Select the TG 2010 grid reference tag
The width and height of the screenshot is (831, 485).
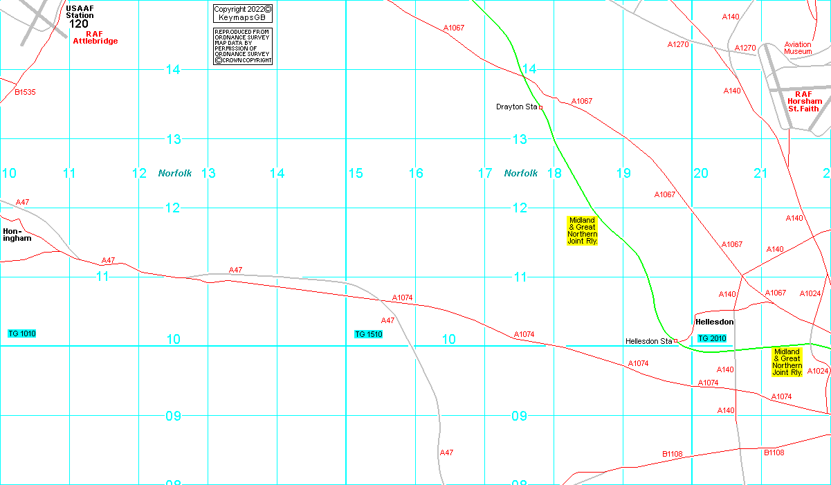(x=712, y=338)
